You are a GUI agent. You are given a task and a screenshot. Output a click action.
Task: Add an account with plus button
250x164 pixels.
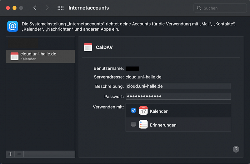click(x=10, y=154)
